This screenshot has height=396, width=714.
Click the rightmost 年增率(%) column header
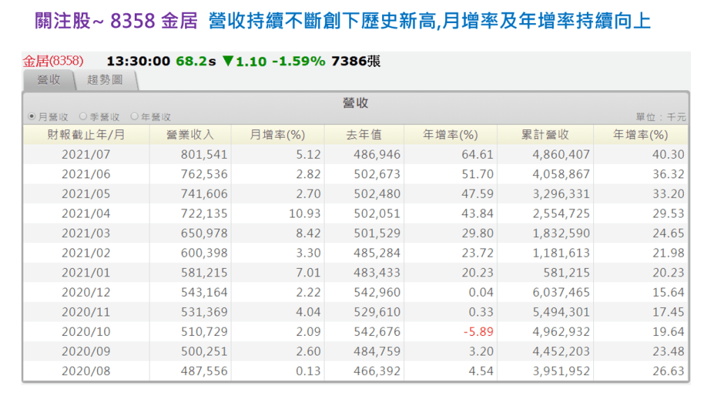(641, 135)
